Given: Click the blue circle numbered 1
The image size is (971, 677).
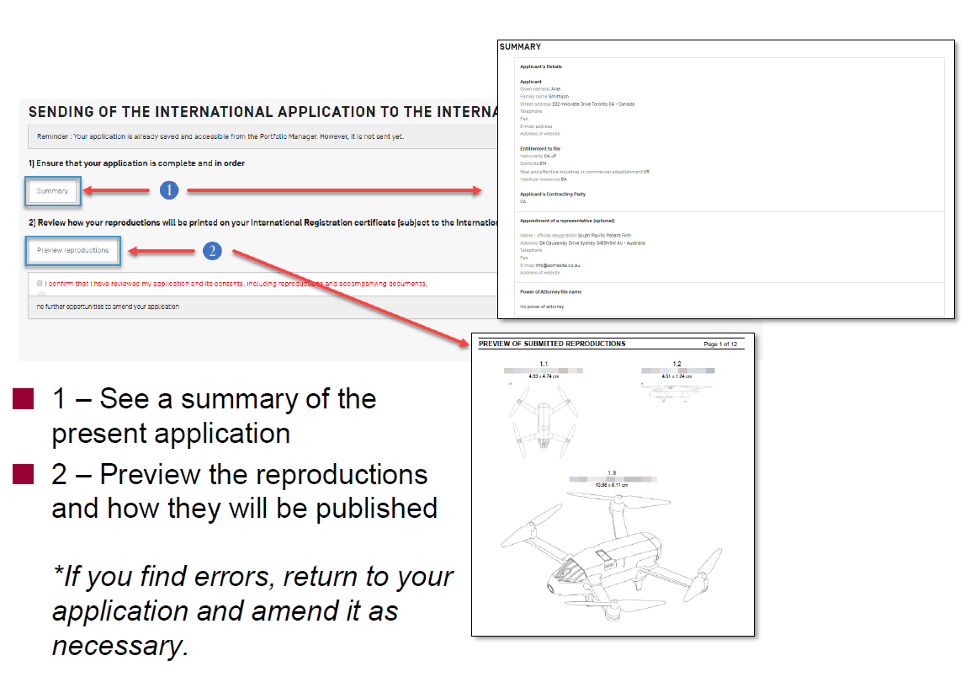Looking at the screenshot, I should tap(168, 190).
